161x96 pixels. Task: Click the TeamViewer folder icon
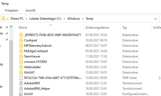click(x=21, y=56)
